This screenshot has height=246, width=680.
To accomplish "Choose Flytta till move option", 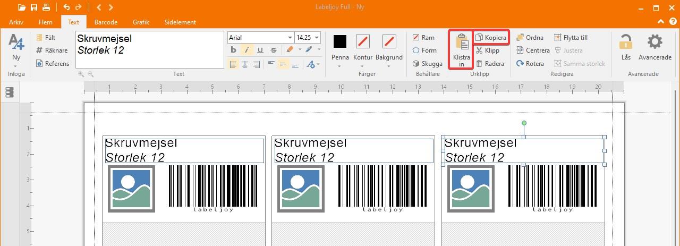I will tap(571, 38).
